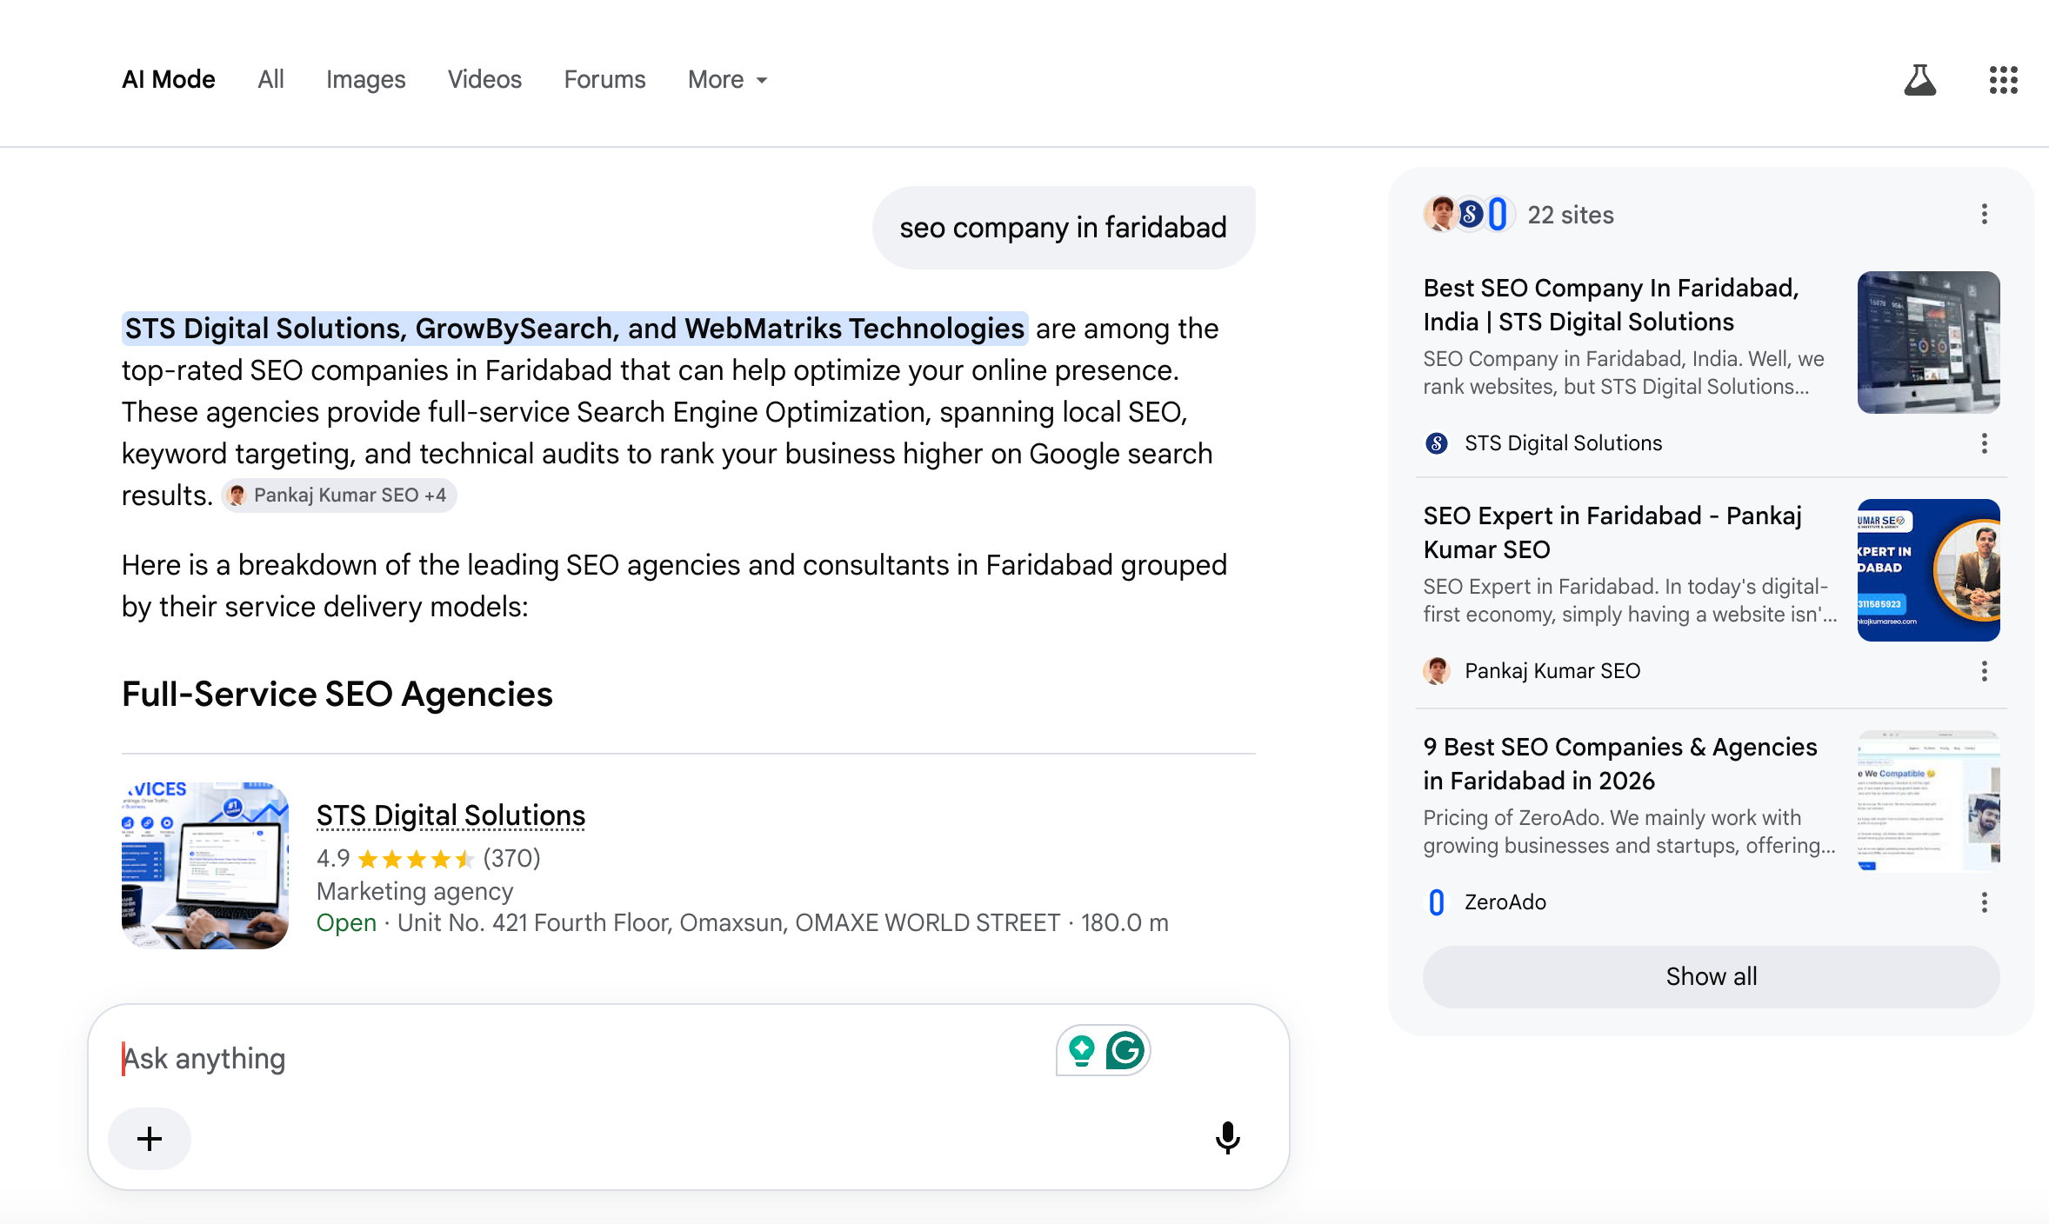Click the 'seo company in faridabad' query bubble
Screen dimensions: 2049x1224
tap(1063, 228)
